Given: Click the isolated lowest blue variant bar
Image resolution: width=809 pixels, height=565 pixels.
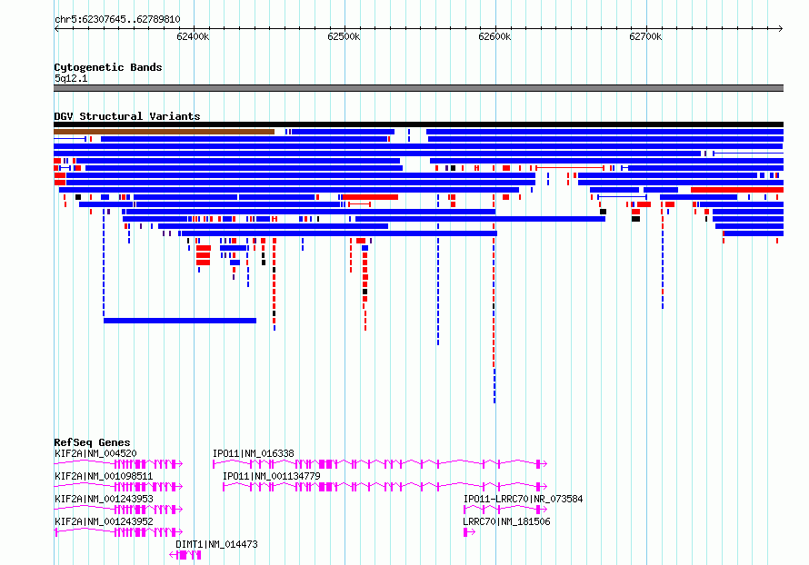Looking at the screenshot, I should [180, 321].
